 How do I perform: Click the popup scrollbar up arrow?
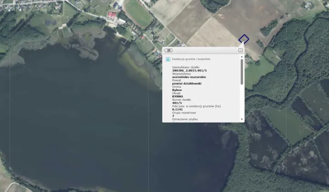tap(242, 57)
